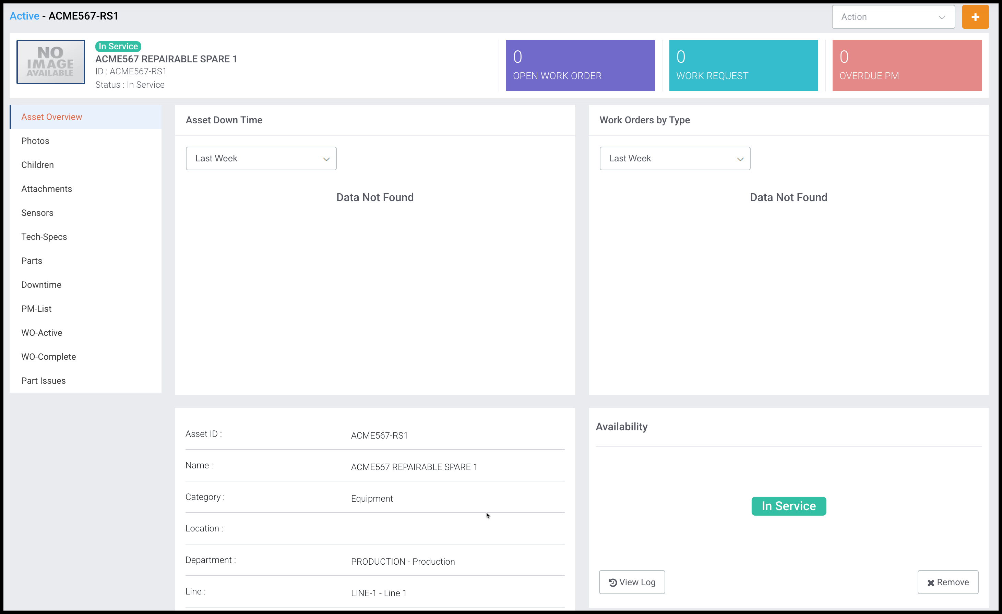1002x614 pixels.
Task: Show the Tech-Specs section
Action: tap(44, 237)
